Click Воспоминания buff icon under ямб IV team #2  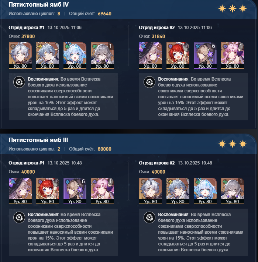click(x=149, y=82)
